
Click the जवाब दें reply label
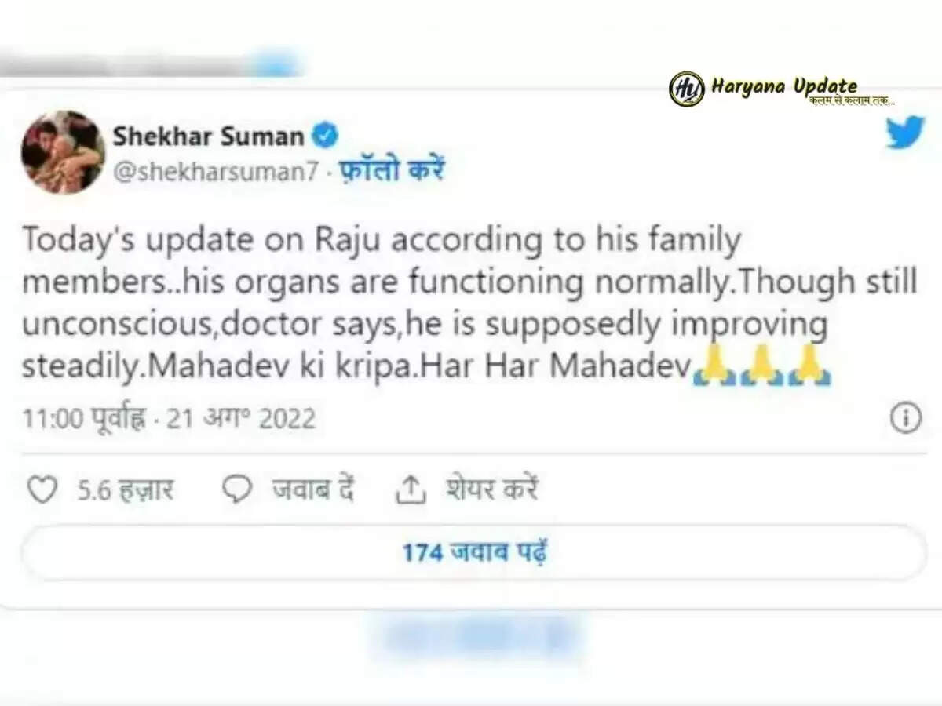[313, 490]
